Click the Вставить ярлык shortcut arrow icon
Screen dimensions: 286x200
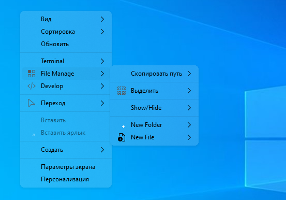[x=34, y=135]
